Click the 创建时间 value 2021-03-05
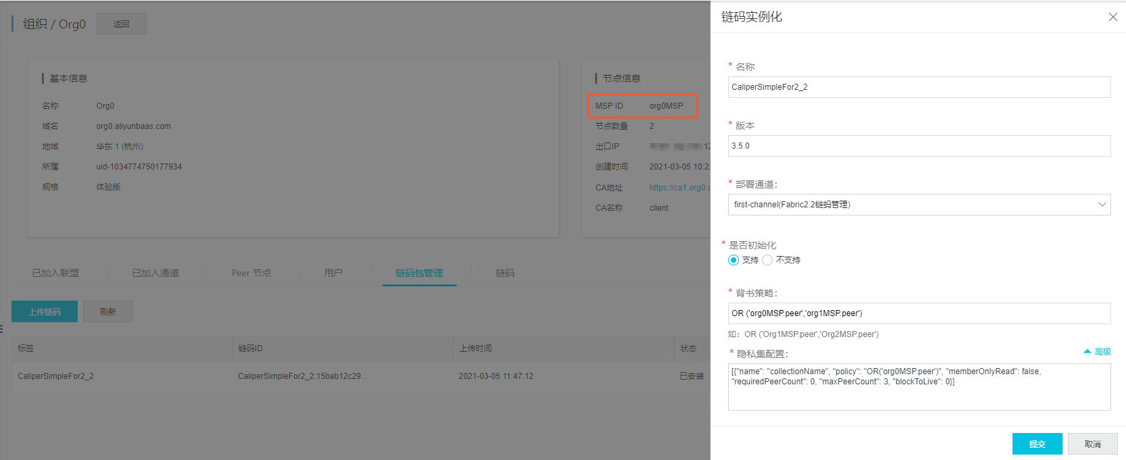The image size is (1126, 460). tap(680, 167)
